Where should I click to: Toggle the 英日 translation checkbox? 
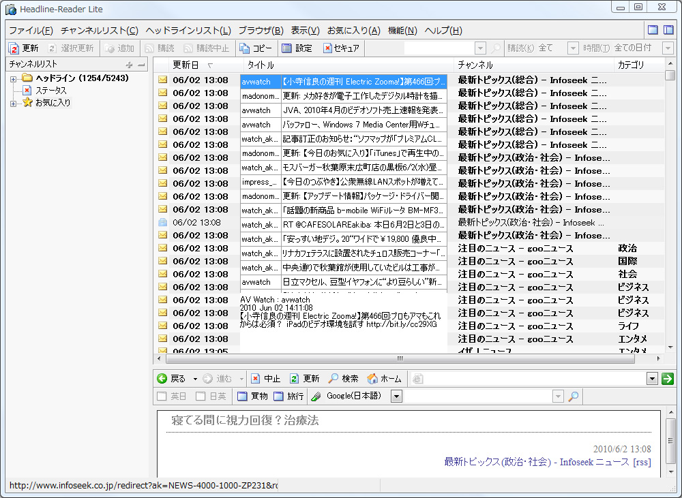[x=162, y=396]
